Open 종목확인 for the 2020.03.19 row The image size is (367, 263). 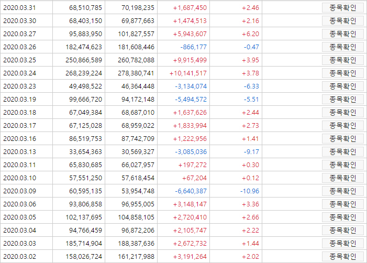click(343, 100)
